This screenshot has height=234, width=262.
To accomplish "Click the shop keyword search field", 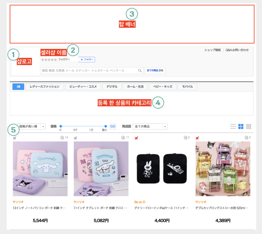I will (89, 71).
